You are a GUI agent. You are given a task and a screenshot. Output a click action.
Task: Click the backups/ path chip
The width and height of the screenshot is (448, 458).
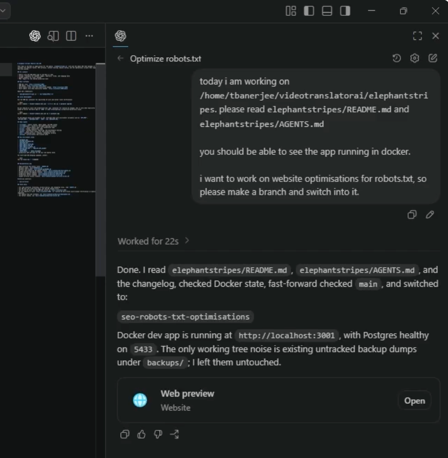pyautogui.click(x=165, y=363)
